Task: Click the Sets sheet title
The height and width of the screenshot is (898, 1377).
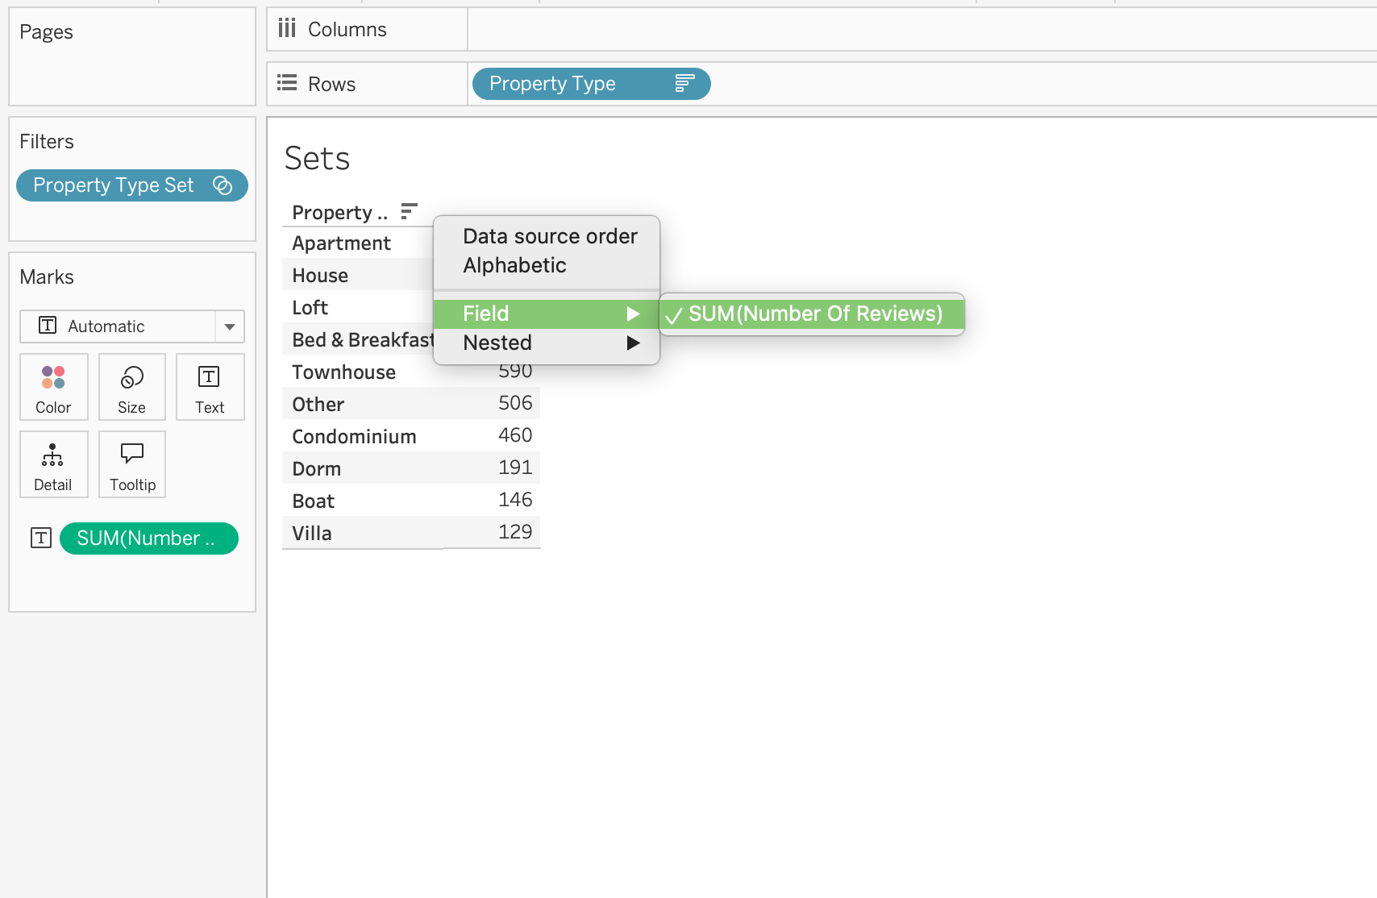Action: pos(318,159)
